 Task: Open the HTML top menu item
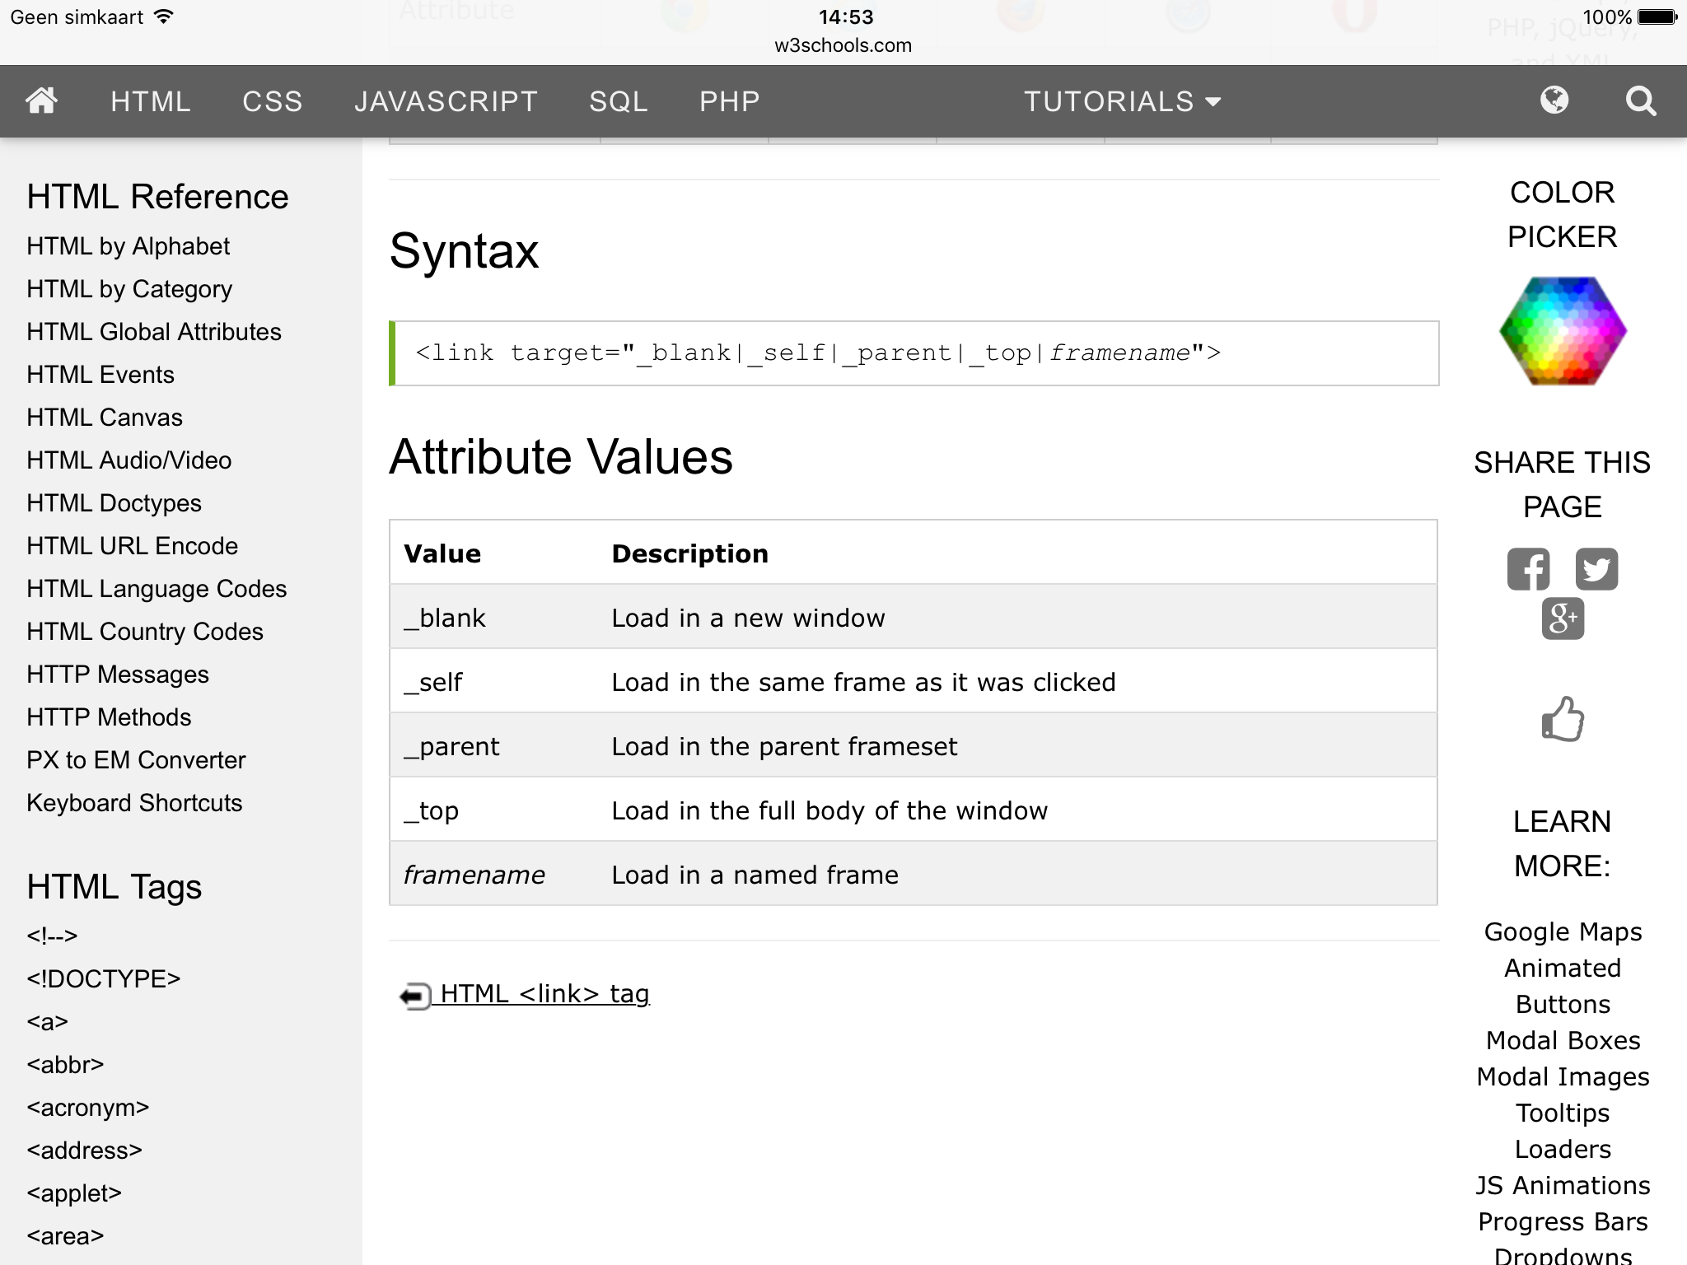151,101
